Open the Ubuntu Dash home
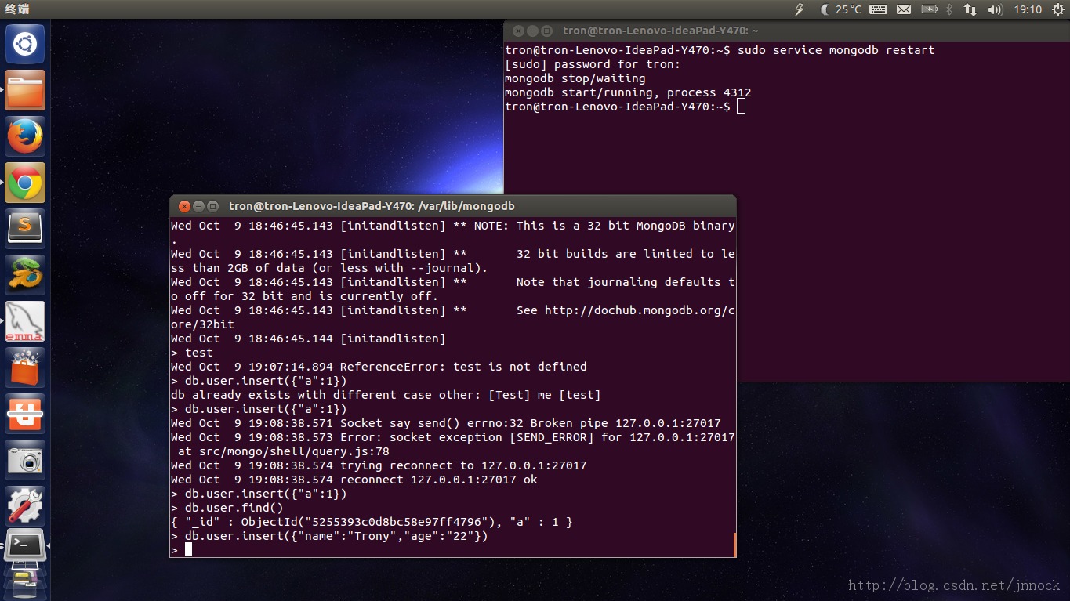 coord(25,44)
